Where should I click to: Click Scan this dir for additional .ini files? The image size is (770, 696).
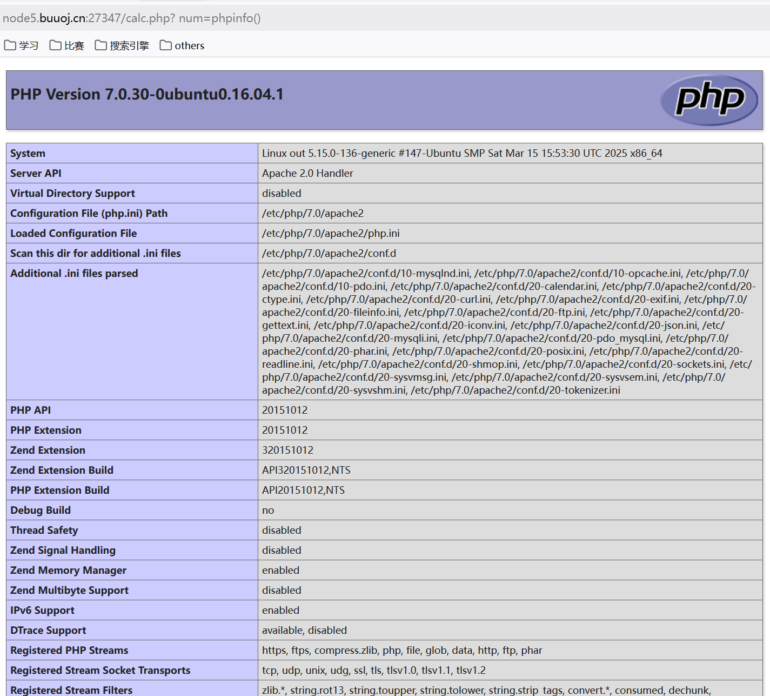pyautogui.click(x=96, y=253)
